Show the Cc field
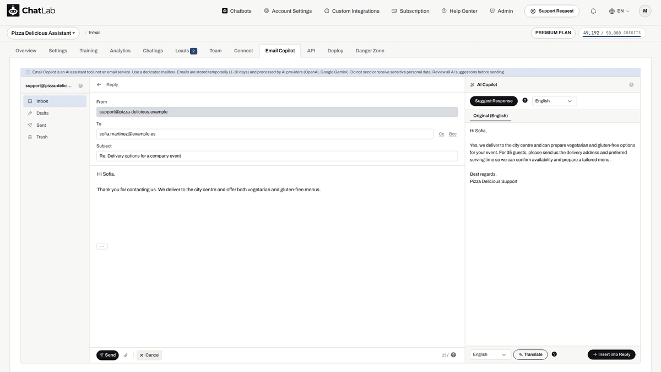Viewport: 661px width, 372px height. click(x=442, y=134)
